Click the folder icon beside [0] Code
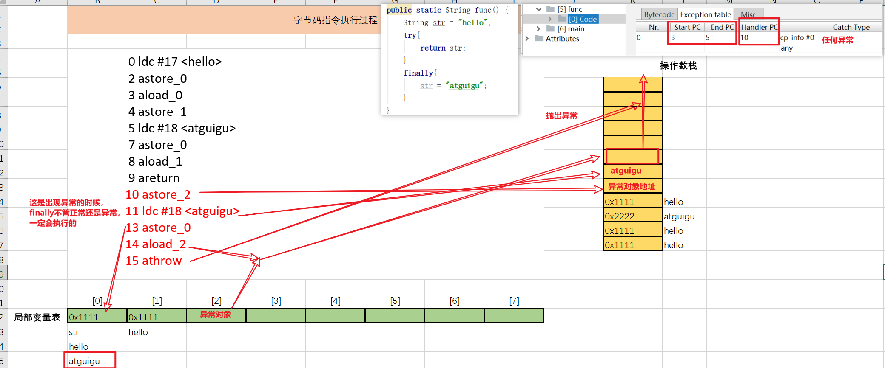The width and height of the screenshot is (885, 368). click(x=562, y=19)
